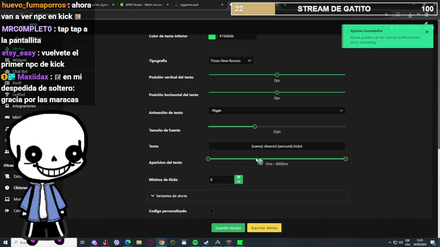
Task: Close the Ajustes Guardados notification
Action: click(x=427, y=32)
